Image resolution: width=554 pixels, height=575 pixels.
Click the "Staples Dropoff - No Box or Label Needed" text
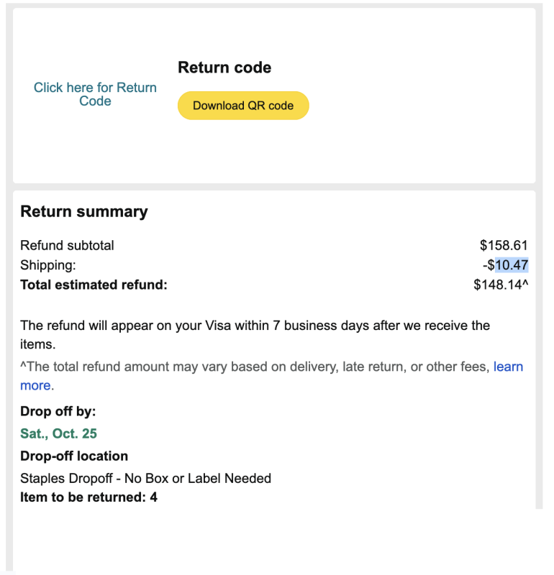145,478
